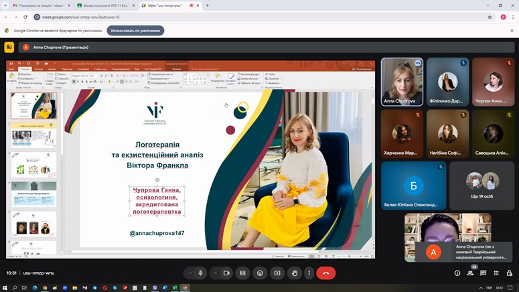Mute the microphone in Meet

[200, 273]
